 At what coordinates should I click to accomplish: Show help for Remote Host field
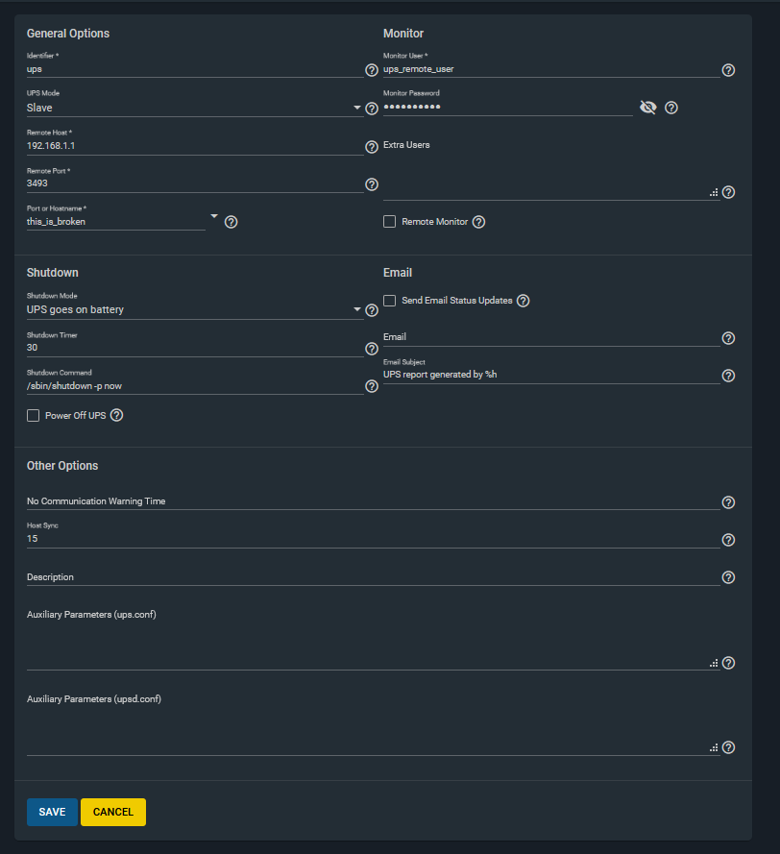372,147
